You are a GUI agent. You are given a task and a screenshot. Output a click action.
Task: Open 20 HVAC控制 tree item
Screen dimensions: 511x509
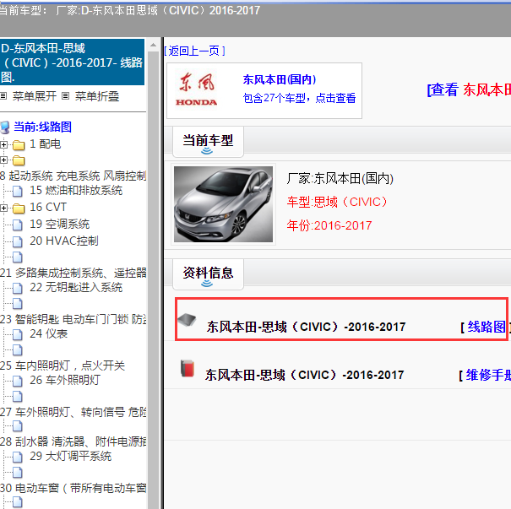tap(64, 241)
